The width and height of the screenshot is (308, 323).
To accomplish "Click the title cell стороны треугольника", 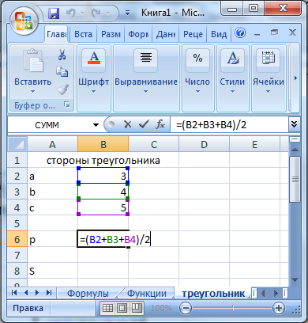I will (103, 160).
